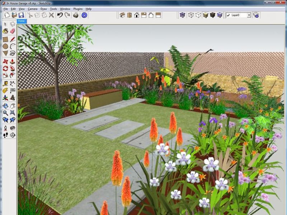Switch to Top view
Image resolution: width=287 pixels, height=215 pixels.
click(130, 15)
